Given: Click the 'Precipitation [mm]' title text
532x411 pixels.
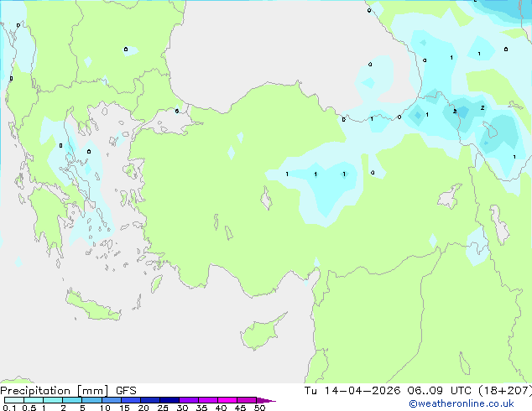Looking at the screenshot, I should click(55, 391).
